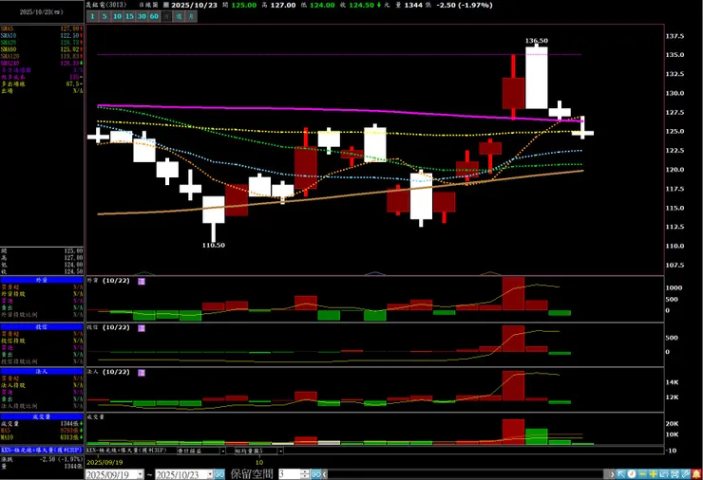Click the SMA20 legend row
The image size is (703, 480).
click(42, 43)
